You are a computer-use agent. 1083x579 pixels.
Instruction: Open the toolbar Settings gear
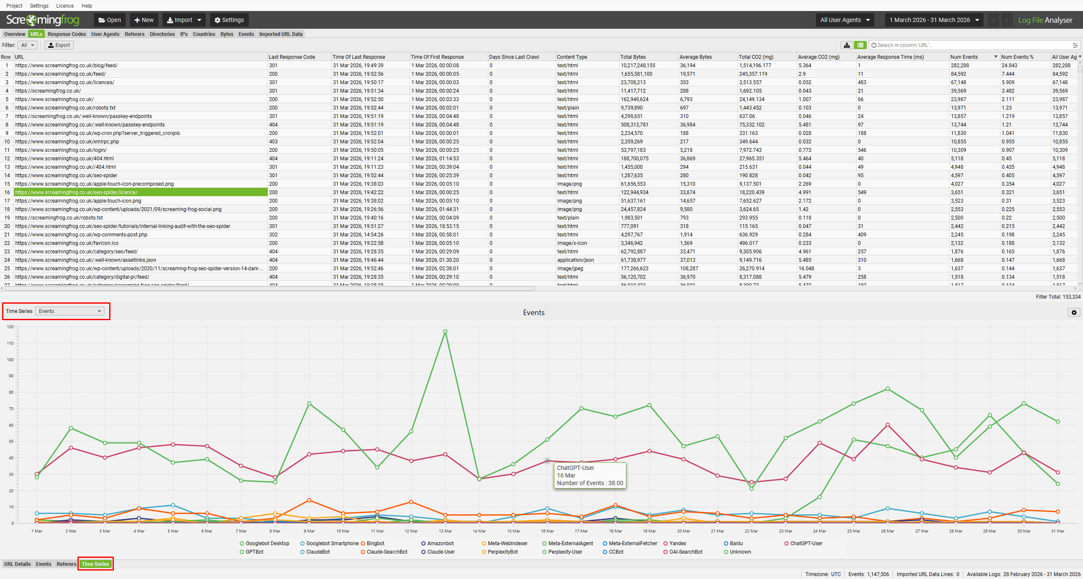(x=229, y=20)
